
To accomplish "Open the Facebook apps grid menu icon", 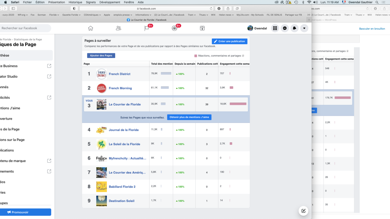I will pyautogui.click(x=275, y=28).
